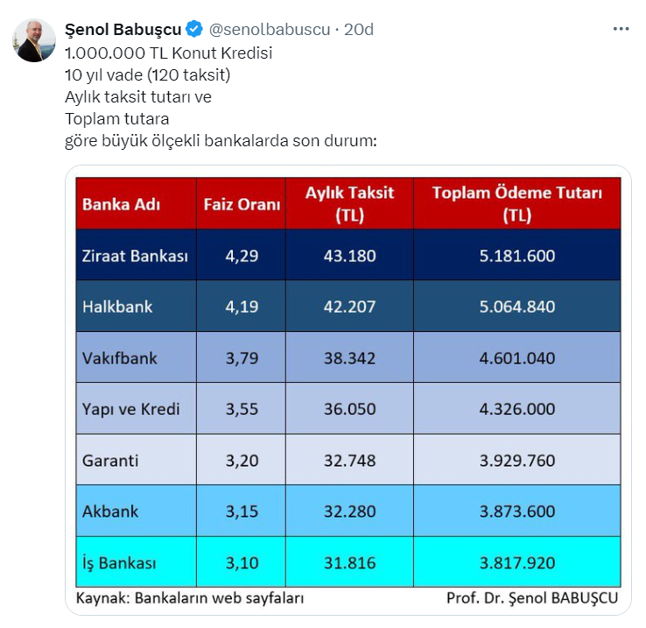
Task: Click the Aylık Taksit (TL) header
Action: coord(349,204)
